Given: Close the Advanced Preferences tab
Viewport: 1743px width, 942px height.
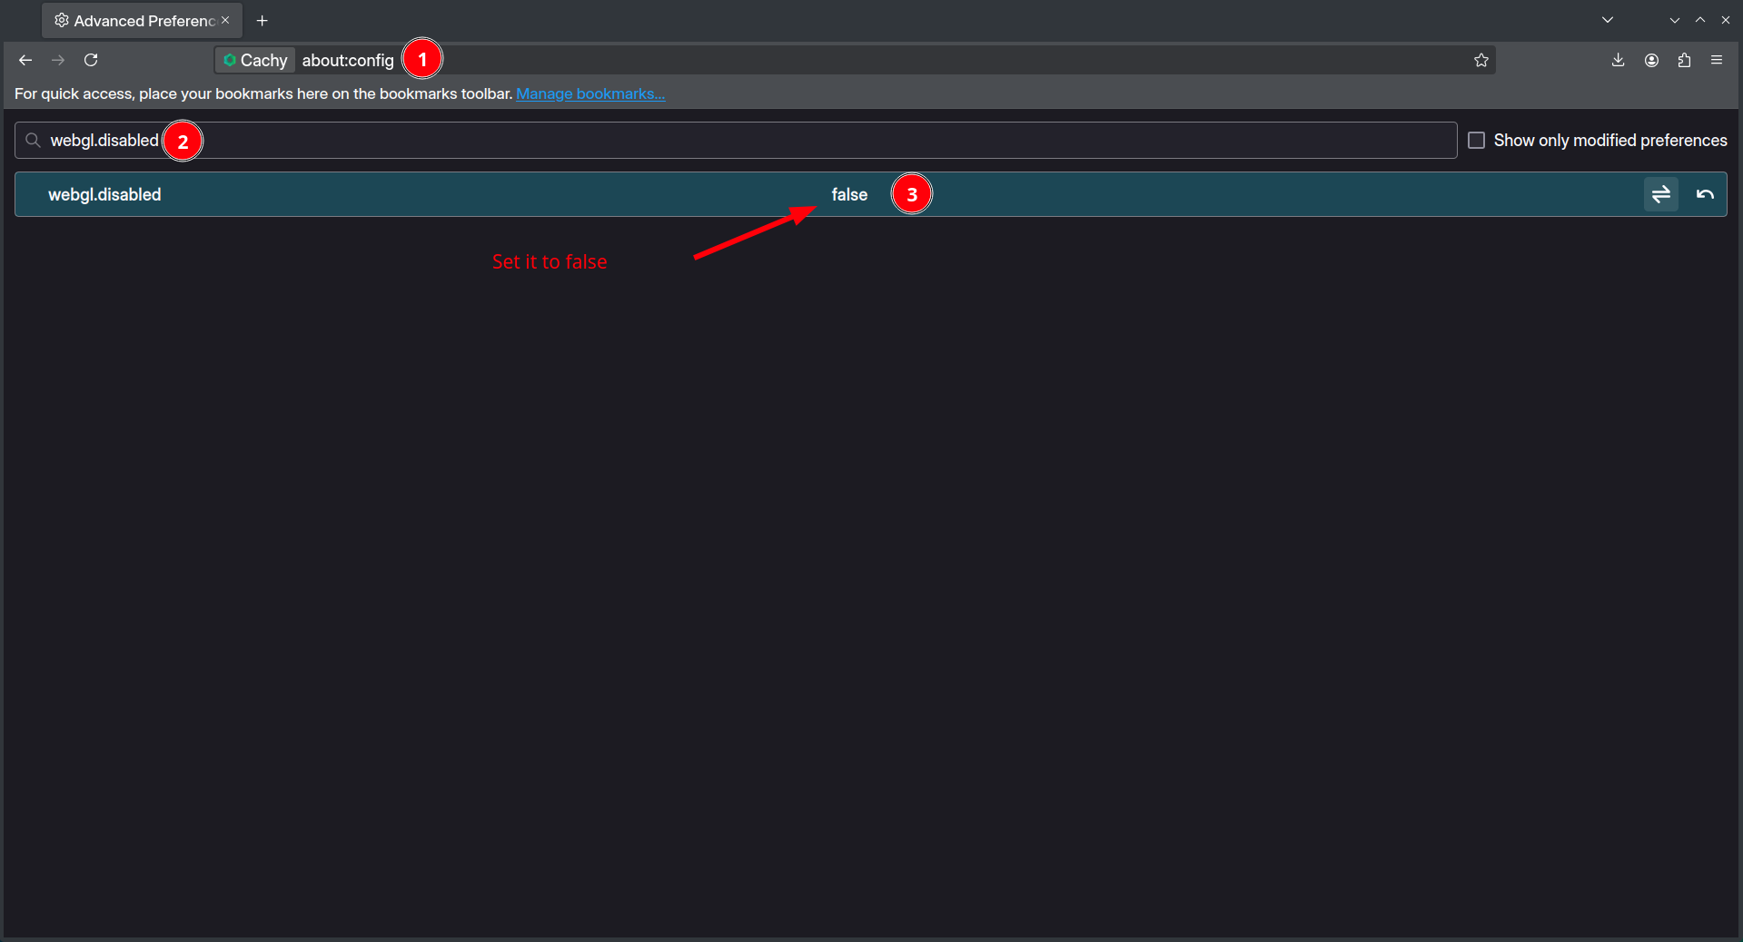Looking at the screenshot, I should pyautogui.click(x=225, y=20).
